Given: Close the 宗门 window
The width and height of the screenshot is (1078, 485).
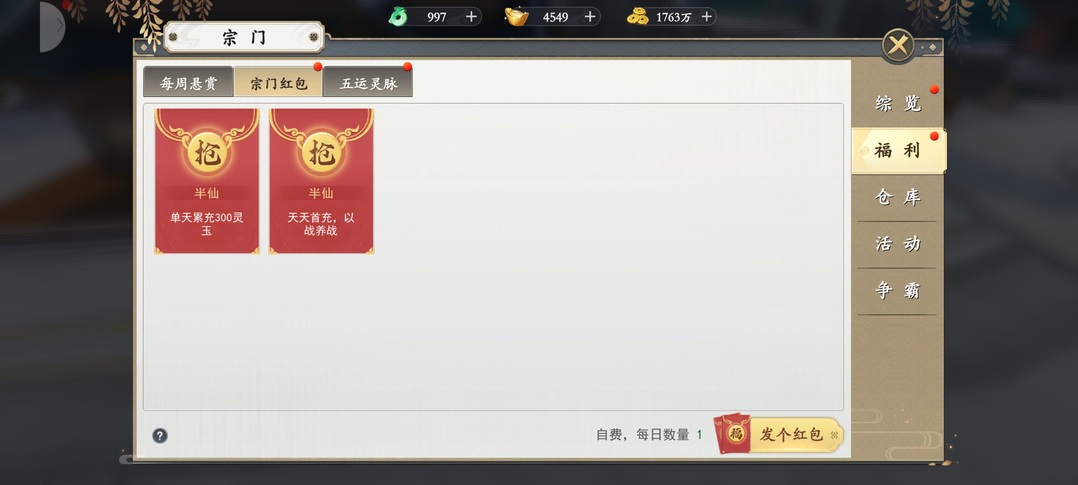Looking at the screenshot, I should 898,45.
